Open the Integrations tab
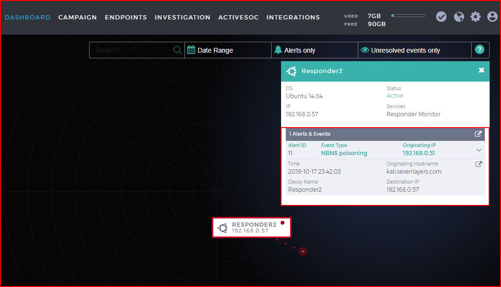501x287 pixels. point(293,17)
